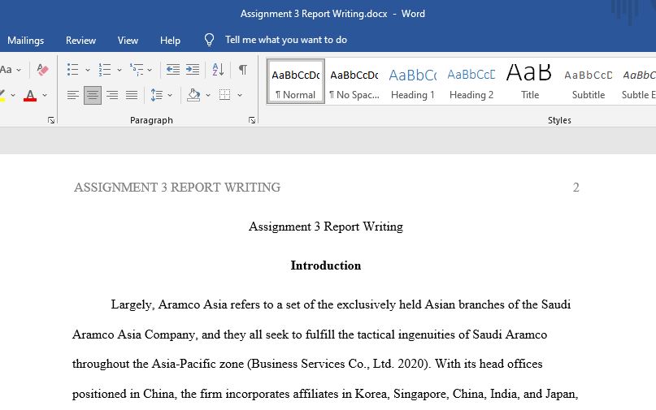This screenshot has width=656, height=410.
Task: Align the text to the right
Action: pyautogui.click(x=112, y=95)
